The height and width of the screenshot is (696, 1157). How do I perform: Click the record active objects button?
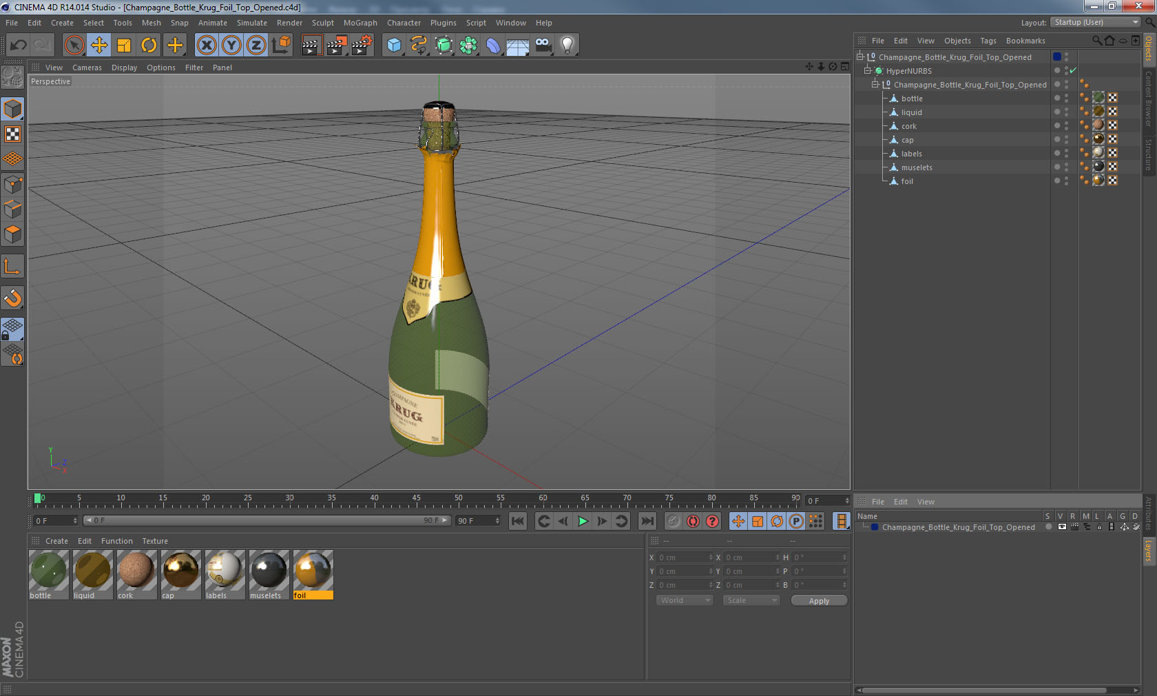674,521
